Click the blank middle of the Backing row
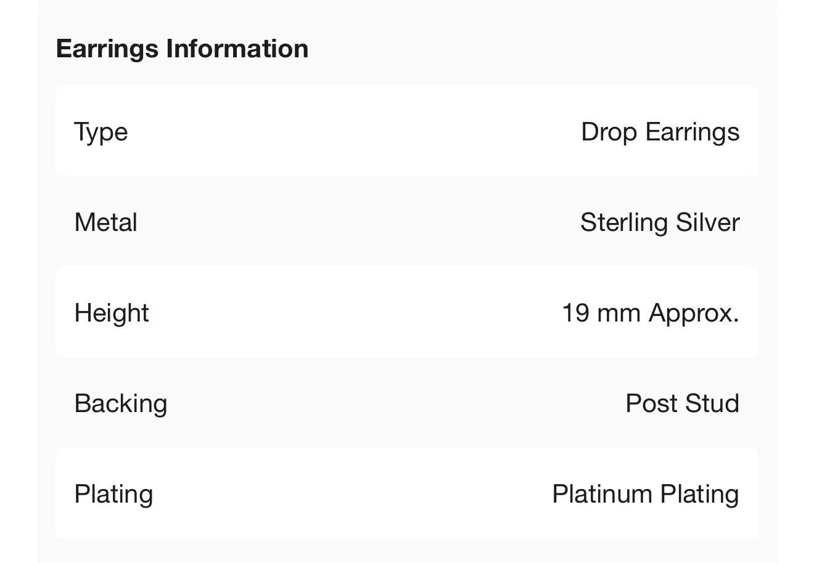Image resolution: width=814 pixels, height=563 pixels. (x=395, y=403)
